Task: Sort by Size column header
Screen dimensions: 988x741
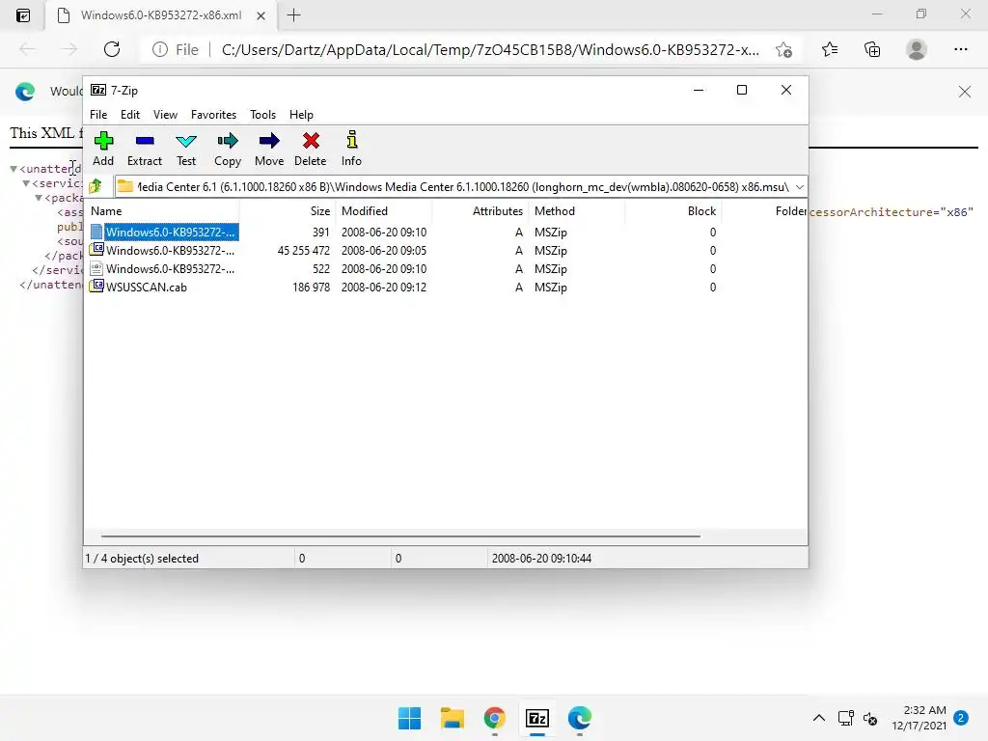Action: pos(288,211)
